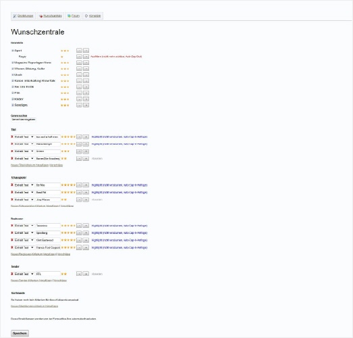The height and width of the screenshot is (338, 353).
Task: Open match-type dropdown for Clint Eastwood row
Action: (x=24, y=240)
